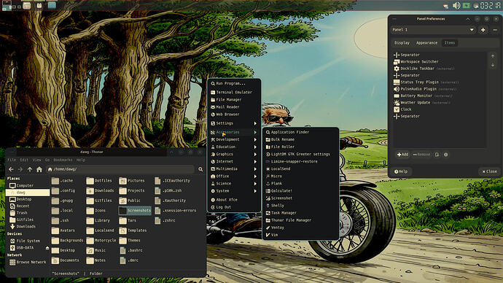
Task: Select File System under Devices
Action: [28, 241]
